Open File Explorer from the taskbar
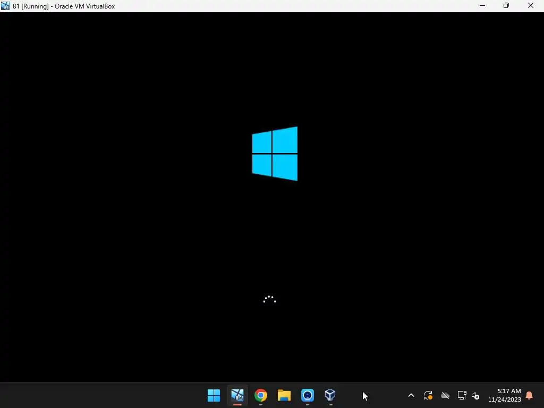Viewport: 544px width, 408px height. pyautogui.click(x=284, y=395)
